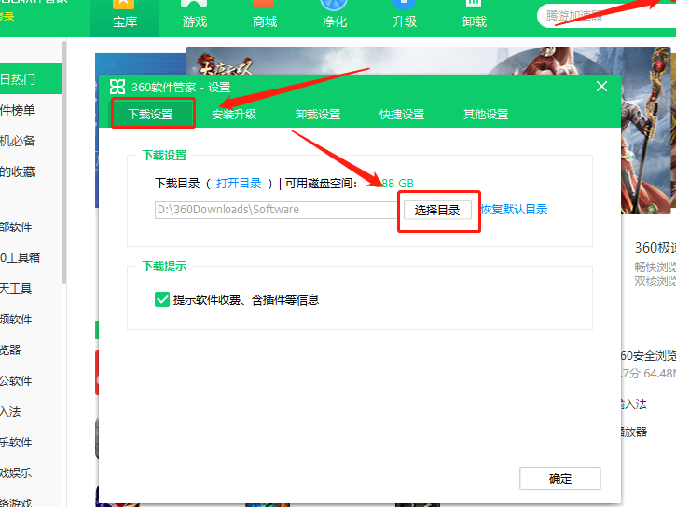Close the settings dialog
The image size is (676, 507).
(601, 87)
